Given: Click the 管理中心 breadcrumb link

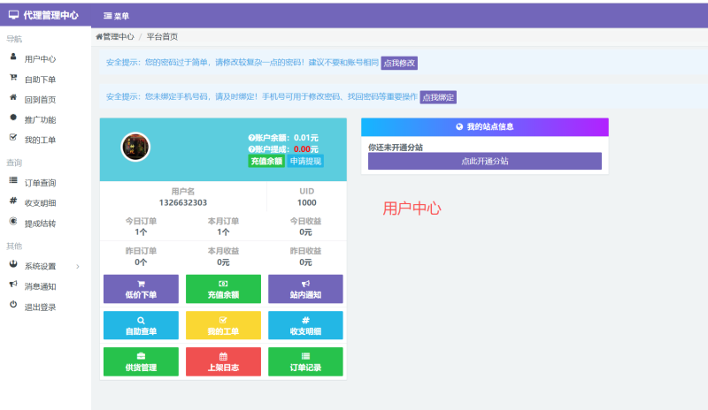Looking at the screenshot, I should coord(115,36).
